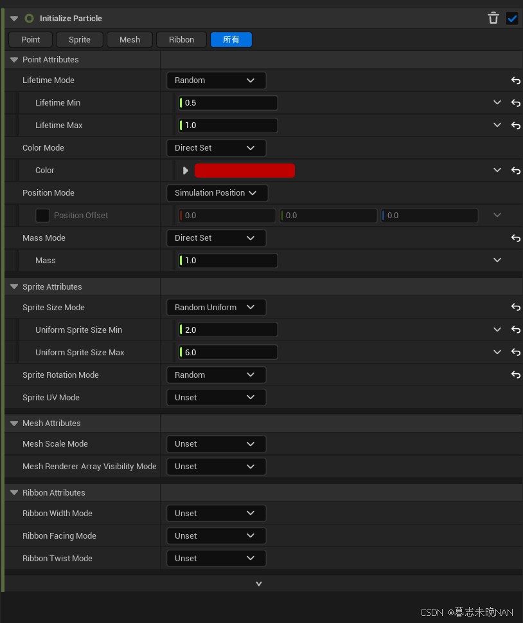Switch to the Sprite filter tab
The image size is (523, 623).
[80, 40]
